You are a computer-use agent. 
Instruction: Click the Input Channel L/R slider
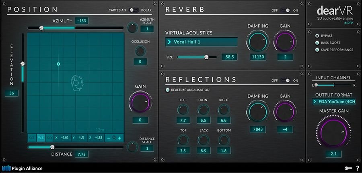pyautogui.click(x=333, y=85)
